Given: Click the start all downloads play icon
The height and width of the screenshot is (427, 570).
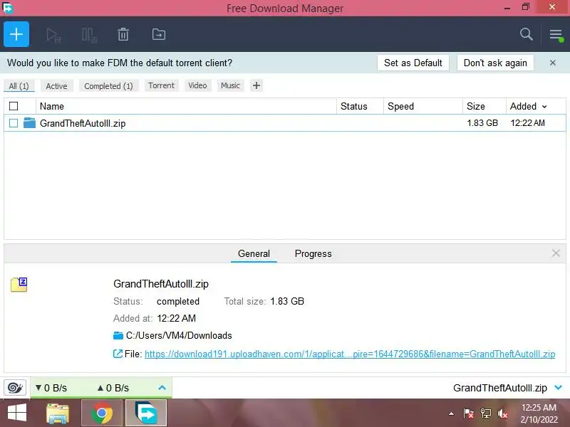Looking at the screenshot, I should click(53, 35).
